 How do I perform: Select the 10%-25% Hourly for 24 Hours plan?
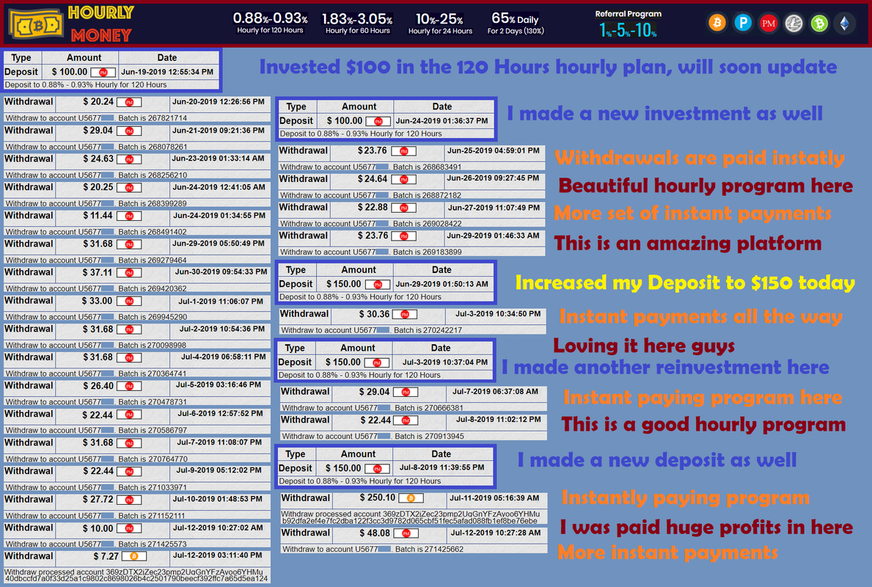(440, 23)
